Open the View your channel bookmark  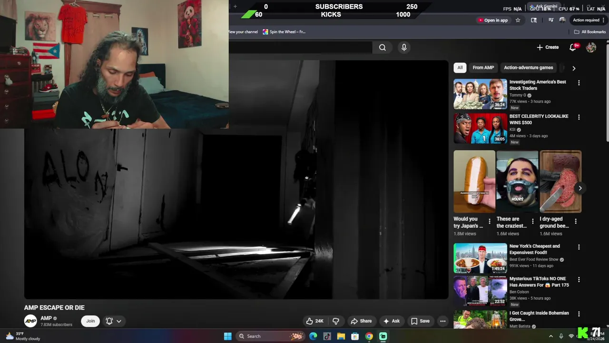(x=243, y=32)
